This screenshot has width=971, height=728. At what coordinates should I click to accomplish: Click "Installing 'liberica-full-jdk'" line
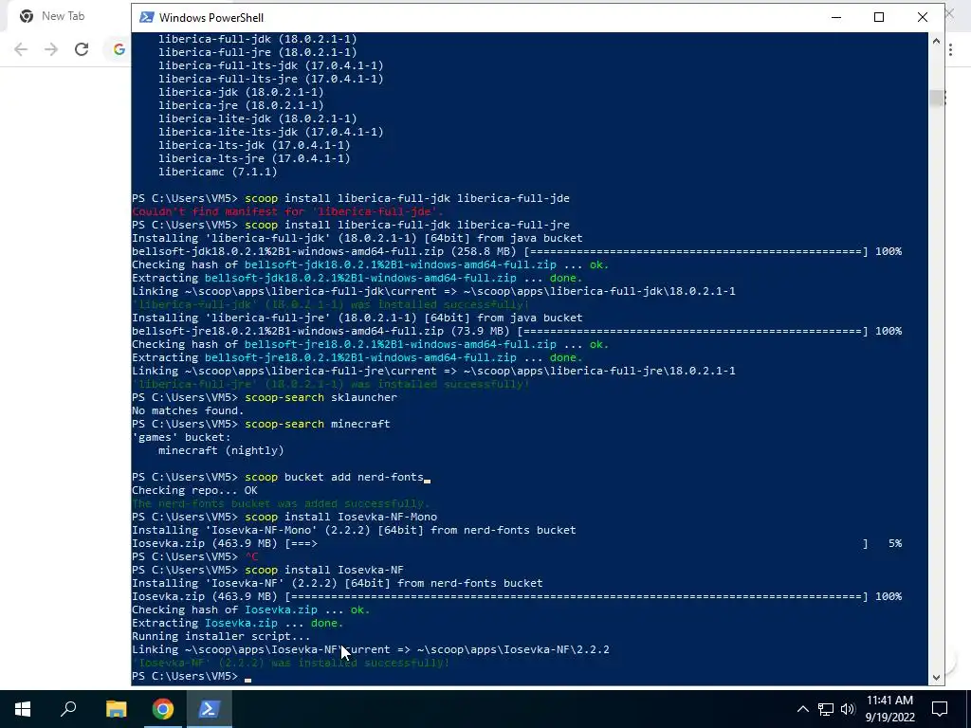(357, 238)
